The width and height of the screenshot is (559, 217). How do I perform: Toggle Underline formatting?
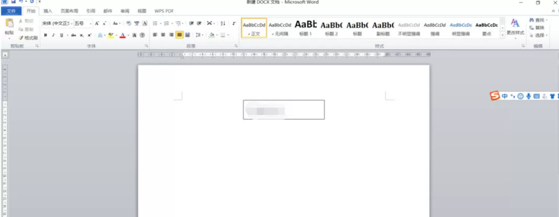pos(62,35)
